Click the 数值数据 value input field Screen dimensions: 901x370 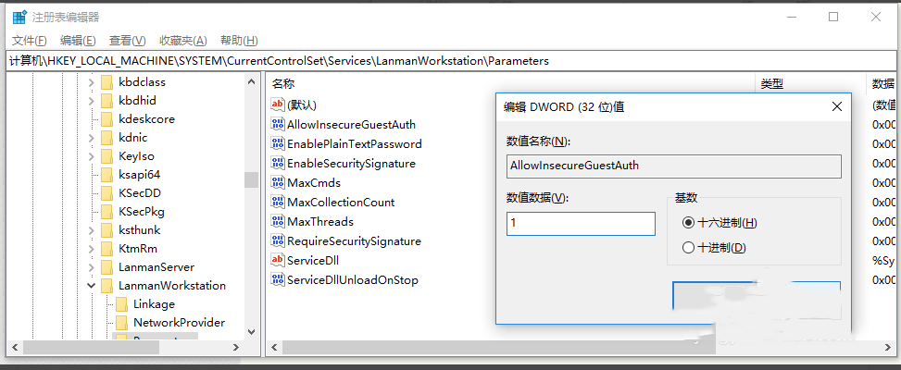tap(581, 224)
